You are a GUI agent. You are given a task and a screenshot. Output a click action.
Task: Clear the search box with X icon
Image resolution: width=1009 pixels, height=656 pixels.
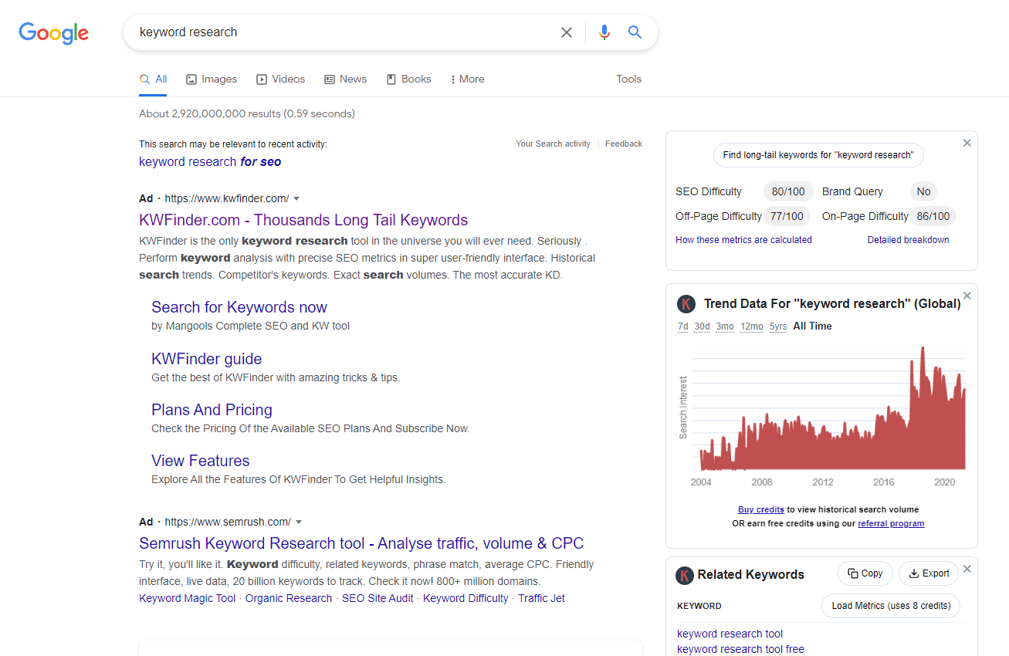click(x=567, y=32)
